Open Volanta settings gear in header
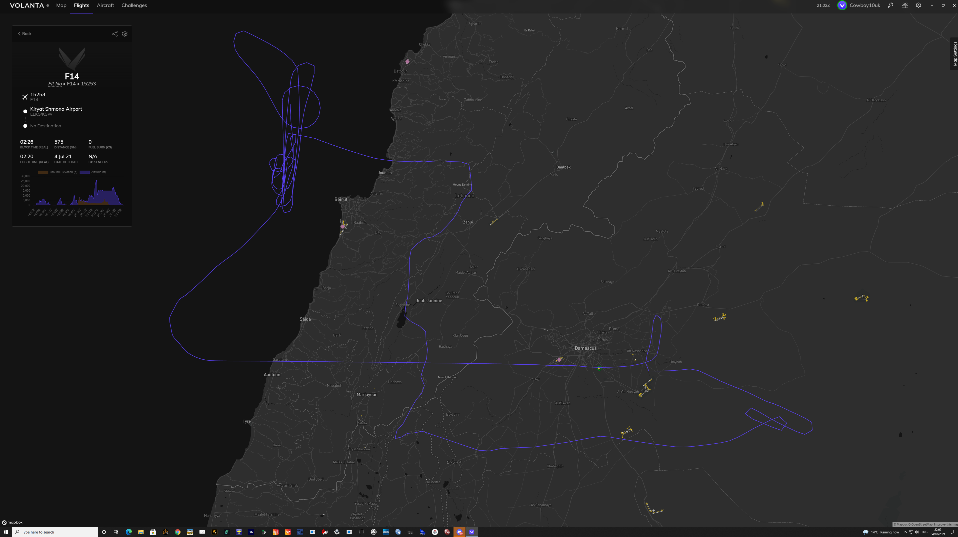The image size is (958, 537). pos(918,5)
